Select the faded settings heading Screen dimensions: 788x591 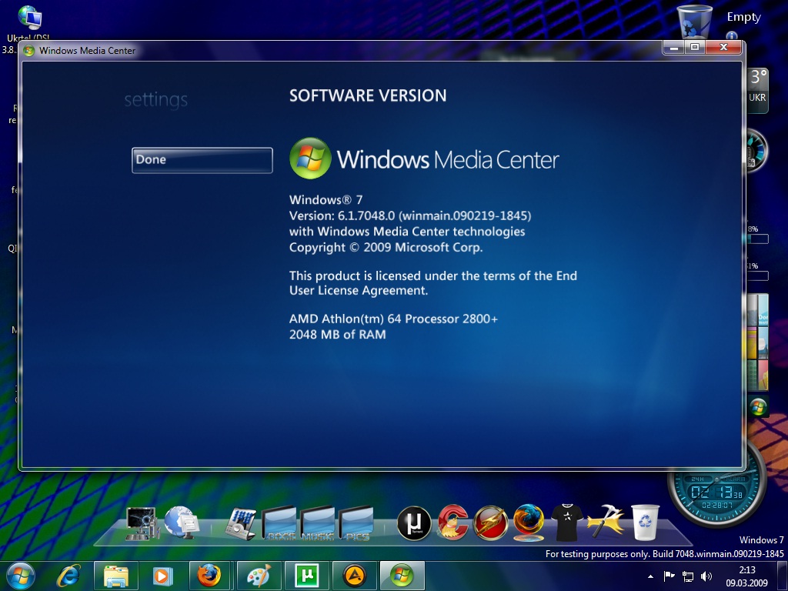point(155,99)
